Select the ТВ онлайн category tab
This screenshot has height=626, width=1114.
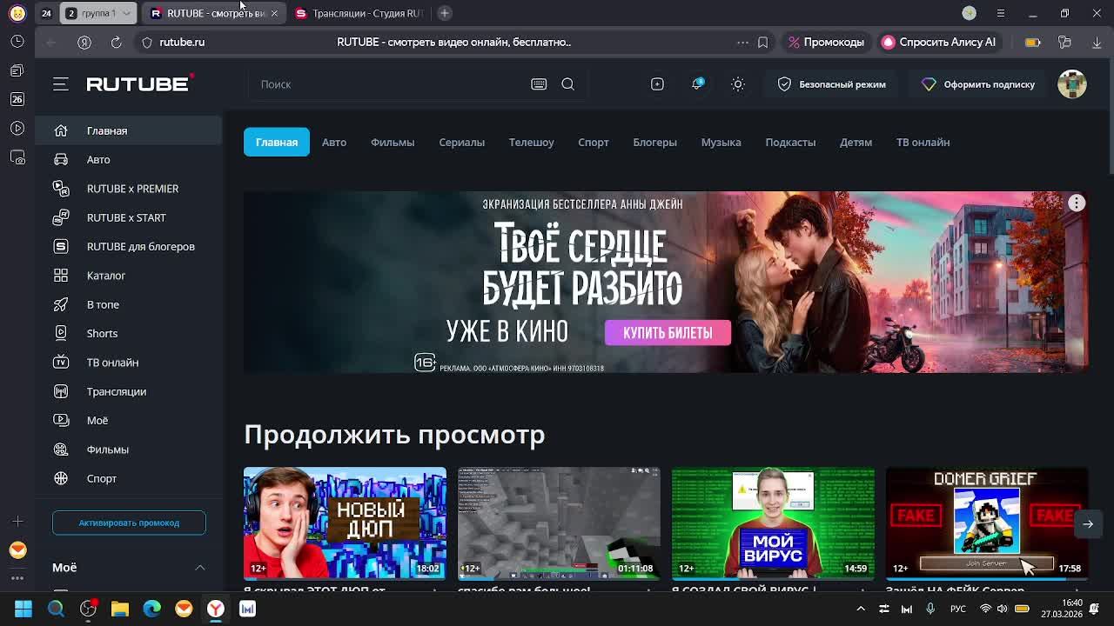pos(923,142)
